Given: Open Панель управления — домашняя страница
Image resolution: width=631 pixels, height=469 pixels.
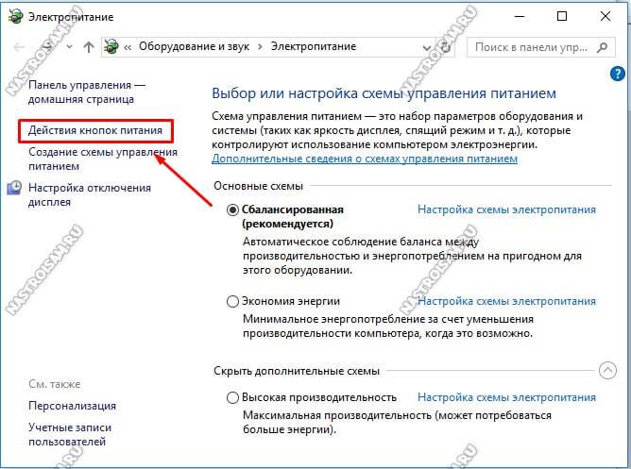Looking at the screenshot, I should click(87, 92).
